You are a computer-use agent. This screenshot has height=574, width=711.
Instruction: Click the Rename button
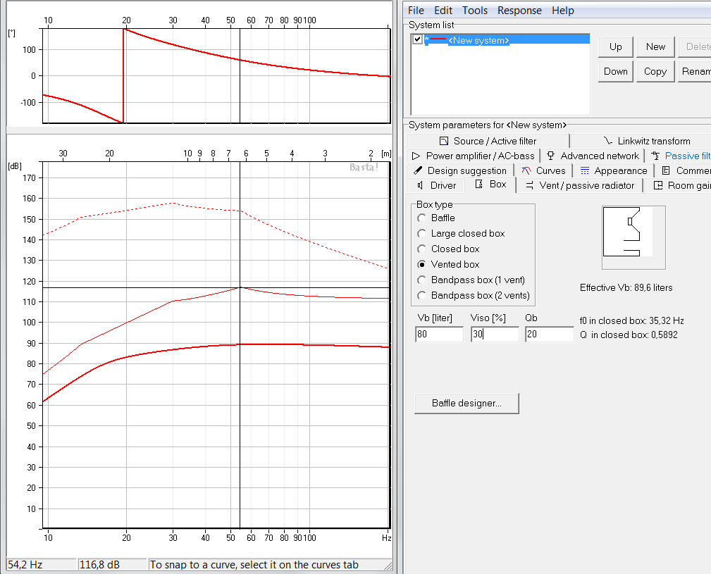(695, 72)
